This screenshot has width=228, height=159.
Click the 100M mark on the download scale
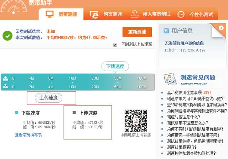pos(142,78)
